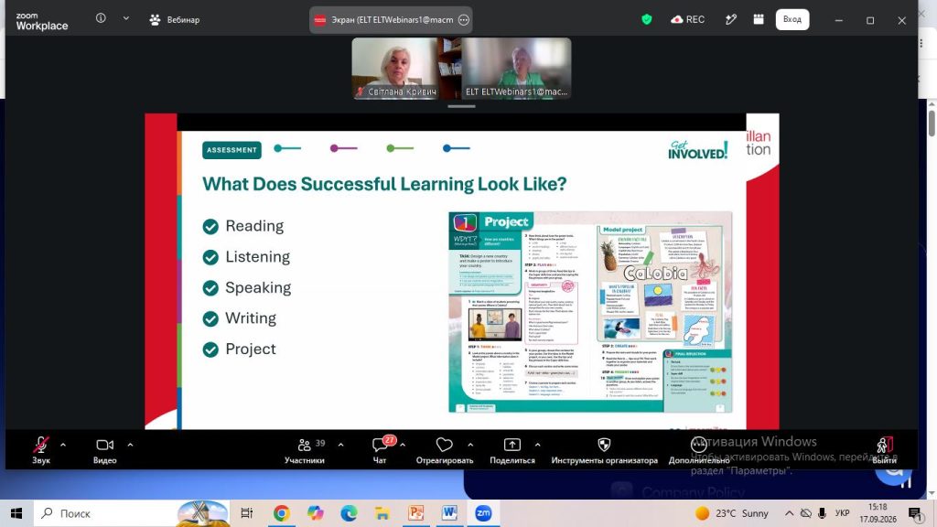Click the Выйти leave button
Viewport: 937px width, 527px height.
tap(884, 450)
